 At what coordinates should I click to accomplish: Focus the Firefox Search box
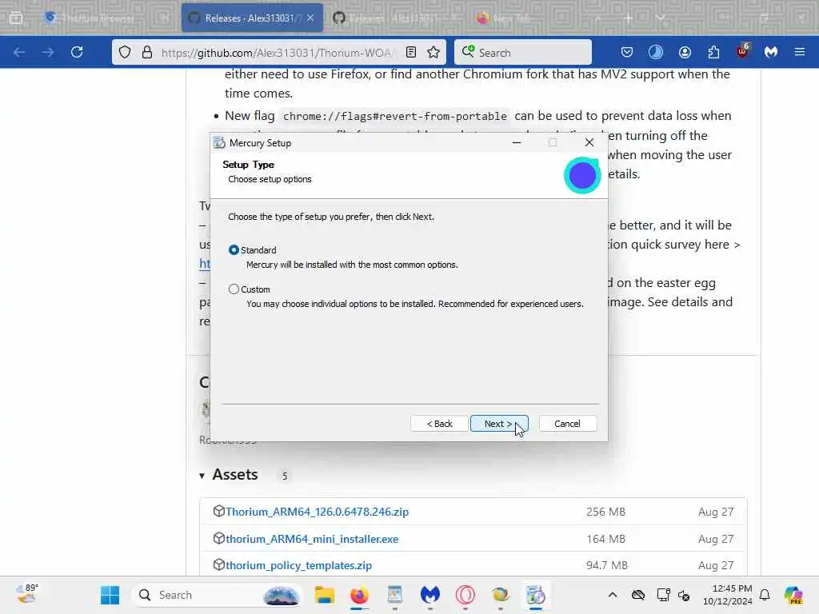coord(523,52)
